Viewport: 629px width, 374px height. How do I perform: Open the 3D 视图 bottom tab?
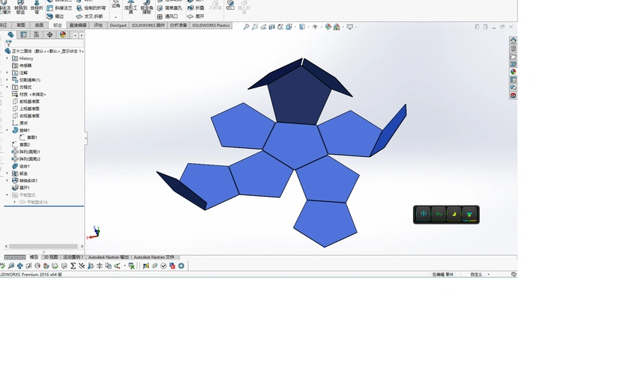50,257
